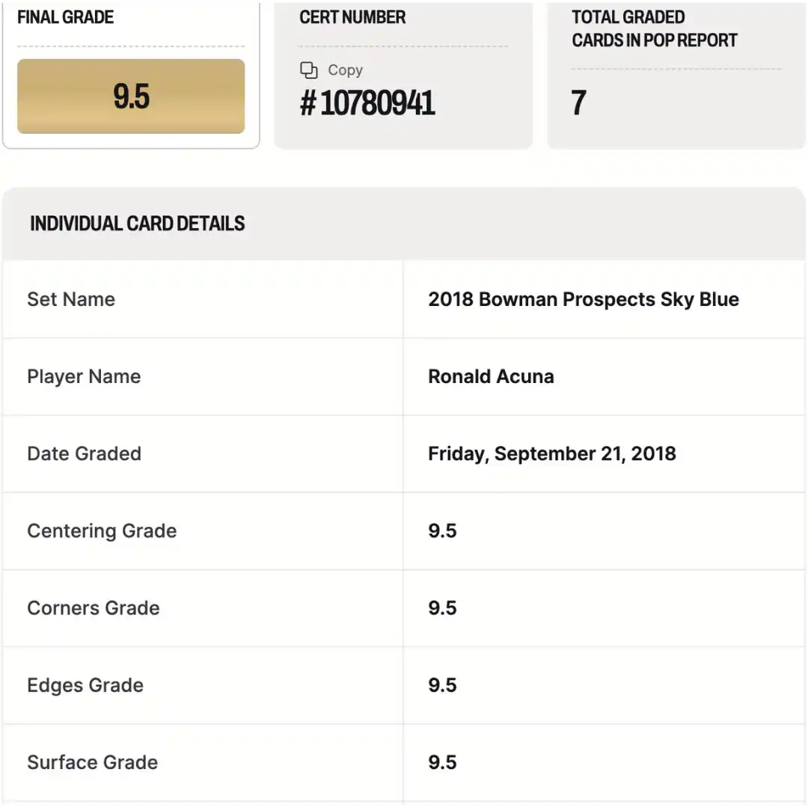Click the pop report count 7
Image resolution: width=808 pixels, height=808 pixels.
pyautogui.click(x=578, y=102)
